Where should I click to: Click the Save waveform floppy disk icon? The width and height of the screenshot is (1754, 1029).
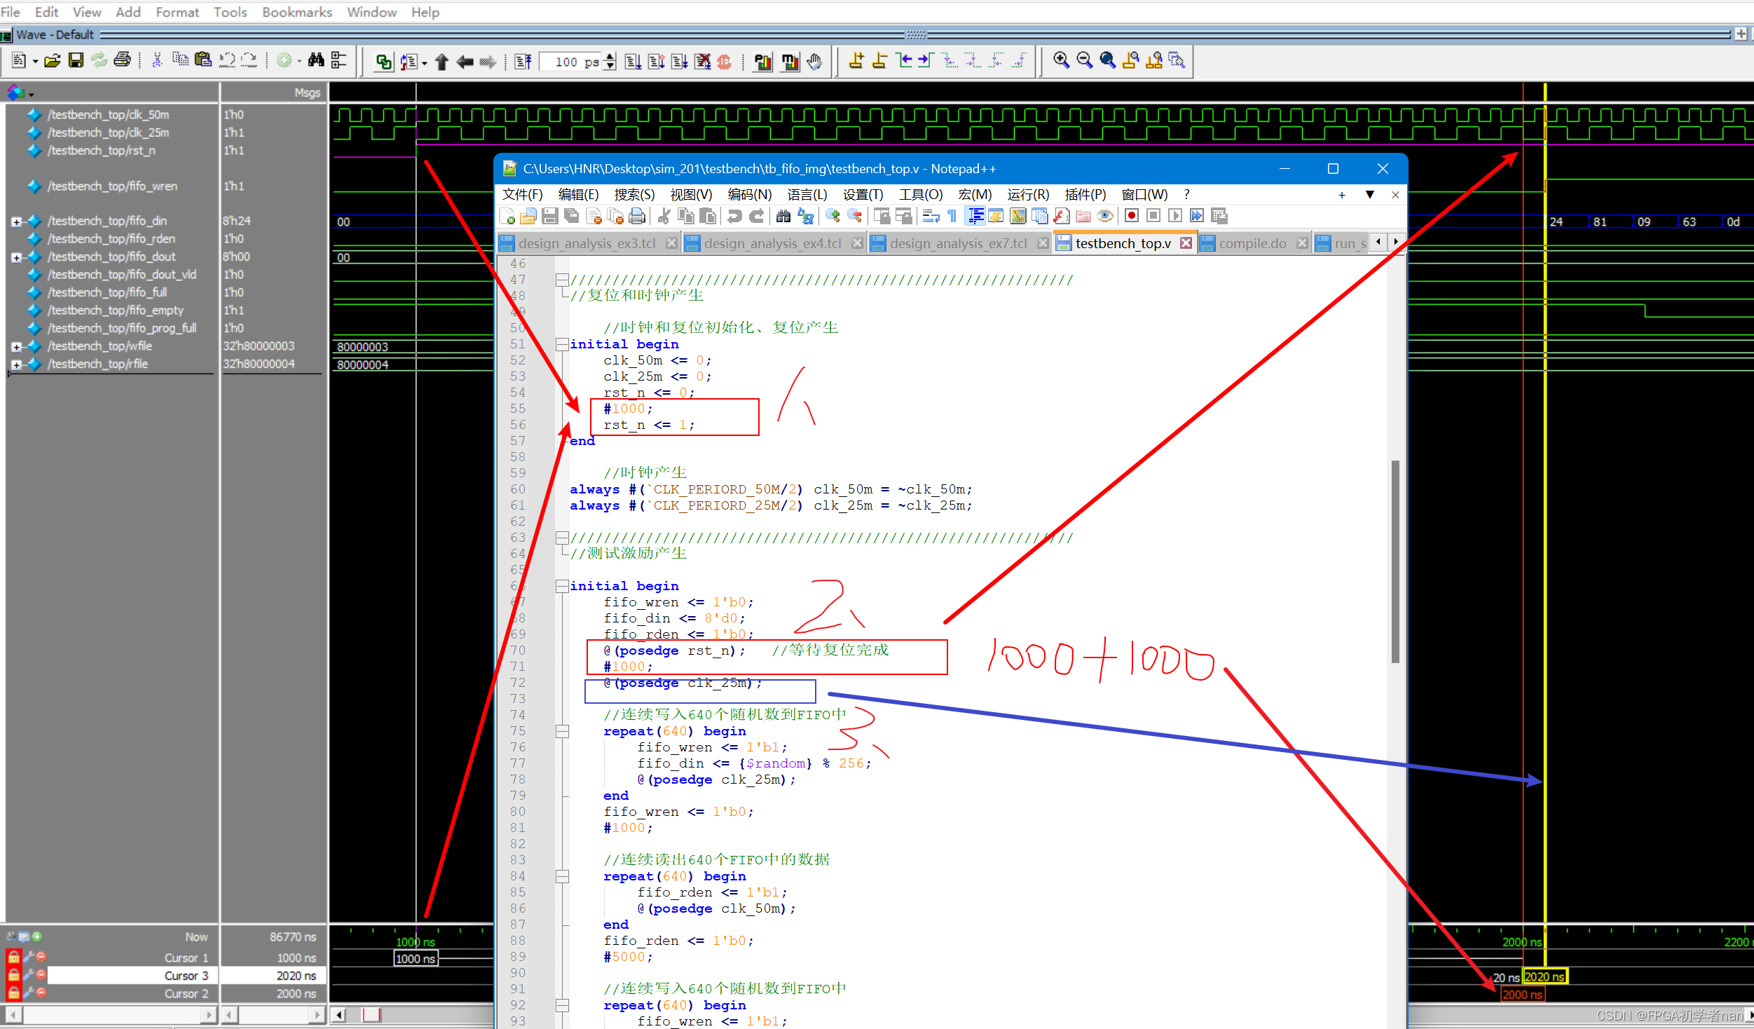pyautogui.click(x=76, y=61)
